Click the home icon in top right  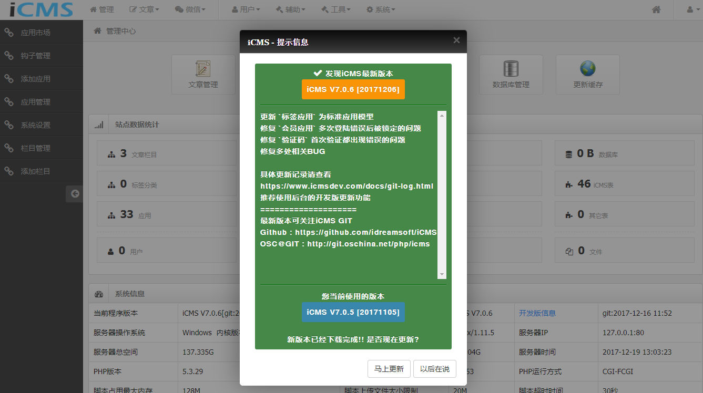pyautogui.click(x=656, y=9)
